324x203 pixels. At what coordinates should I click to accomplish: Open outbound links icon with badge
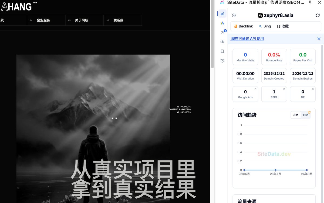[x=223, y=32]
